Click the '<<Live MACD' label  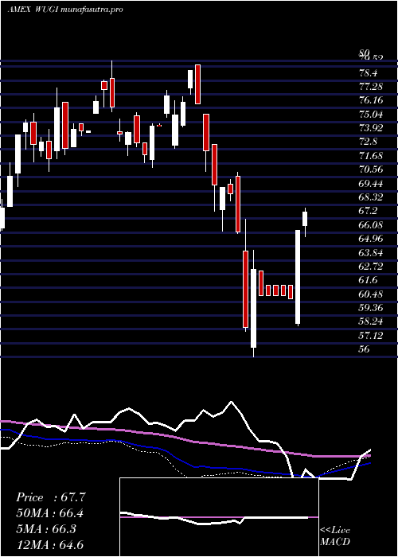[335, 536]
